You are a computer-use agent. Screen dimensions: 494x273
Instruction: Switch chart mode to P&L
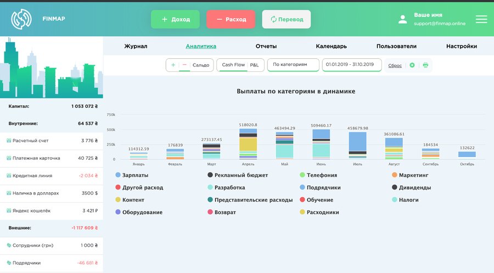254,65
